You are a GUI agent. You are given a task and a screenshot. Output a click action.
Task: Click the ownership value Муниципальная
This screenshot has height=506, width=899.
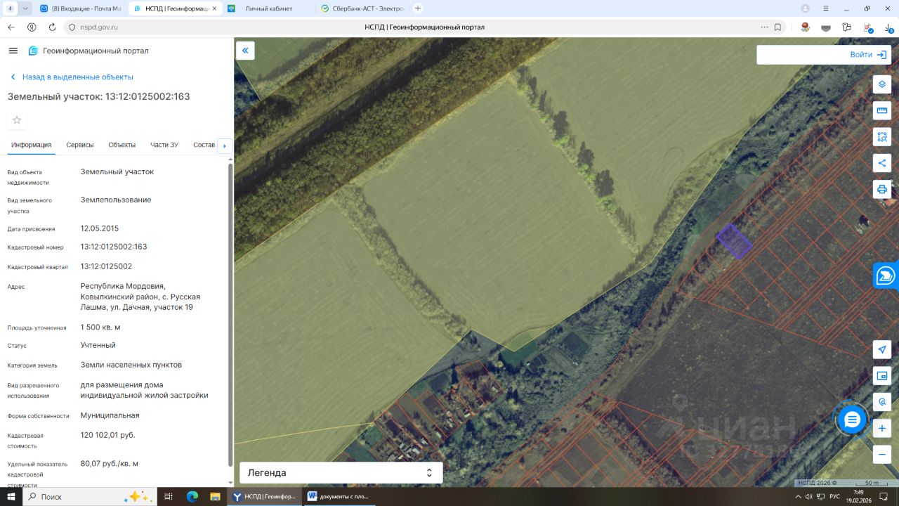(110, 415)
